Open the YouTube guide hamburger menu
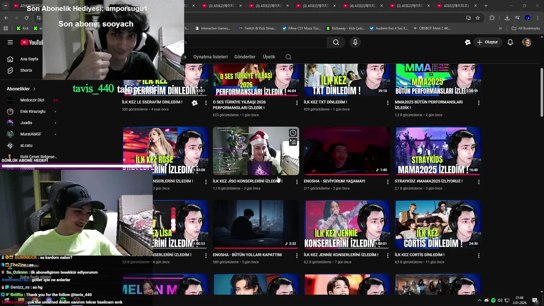The height and width of the screenshot is (306, 544). point(10,42)
